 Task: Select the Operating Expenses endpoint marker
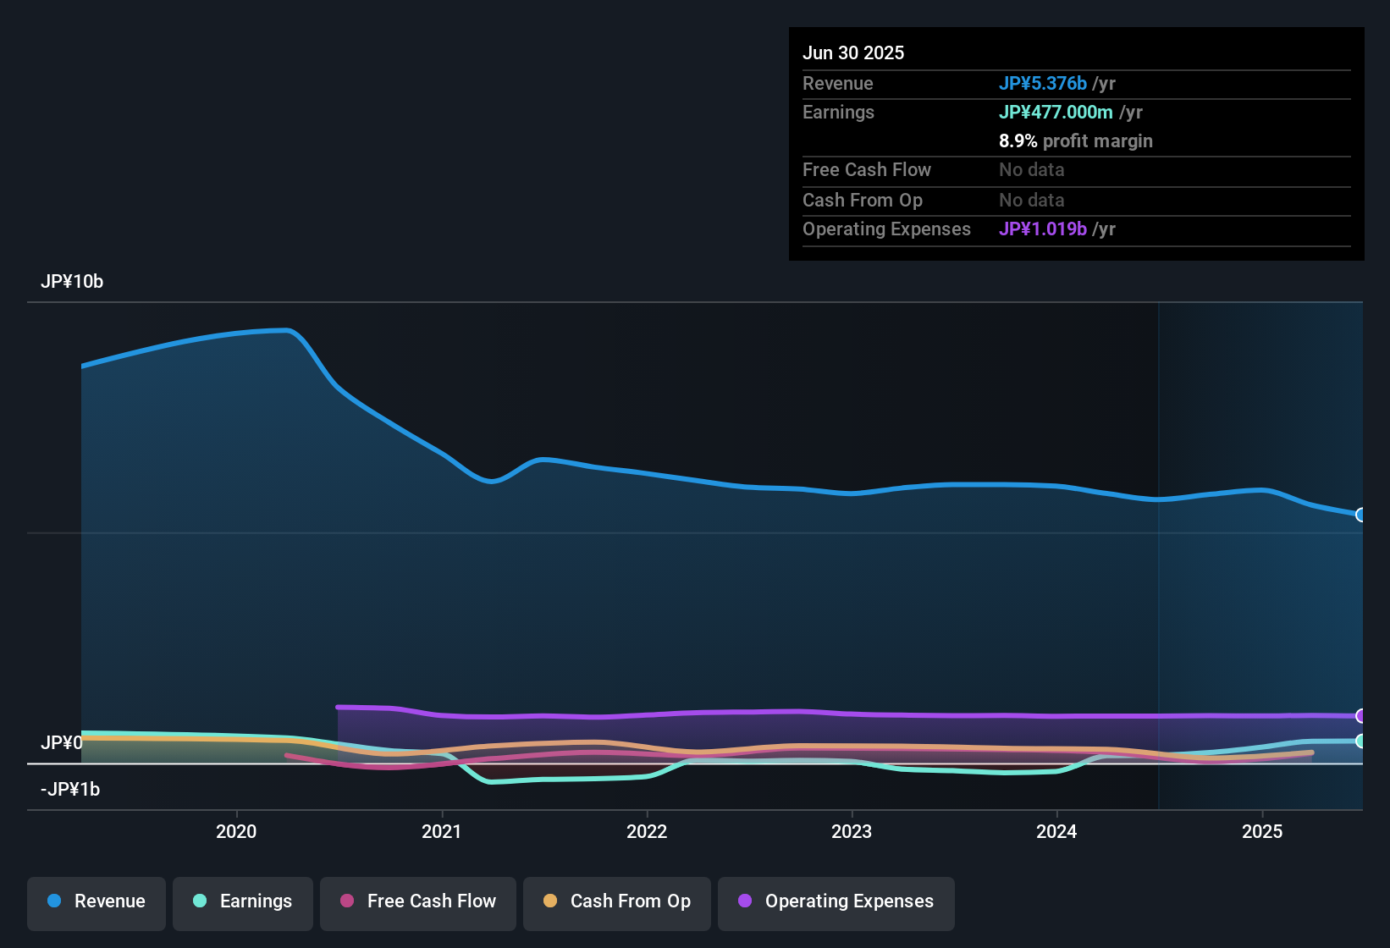1361,717
